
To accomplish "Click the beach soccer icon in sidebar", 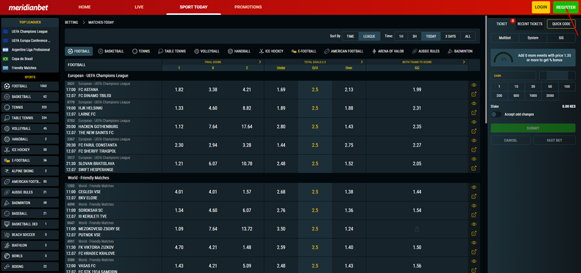I will [x=7, y=235].
